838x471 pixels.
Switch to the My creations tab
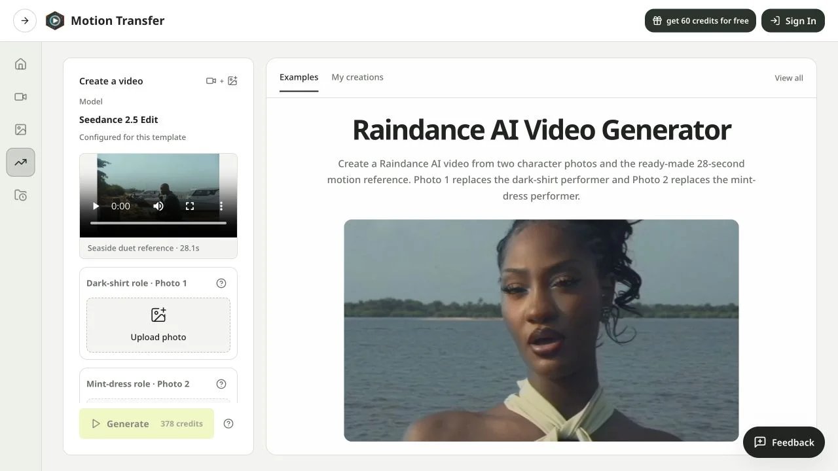357,77
